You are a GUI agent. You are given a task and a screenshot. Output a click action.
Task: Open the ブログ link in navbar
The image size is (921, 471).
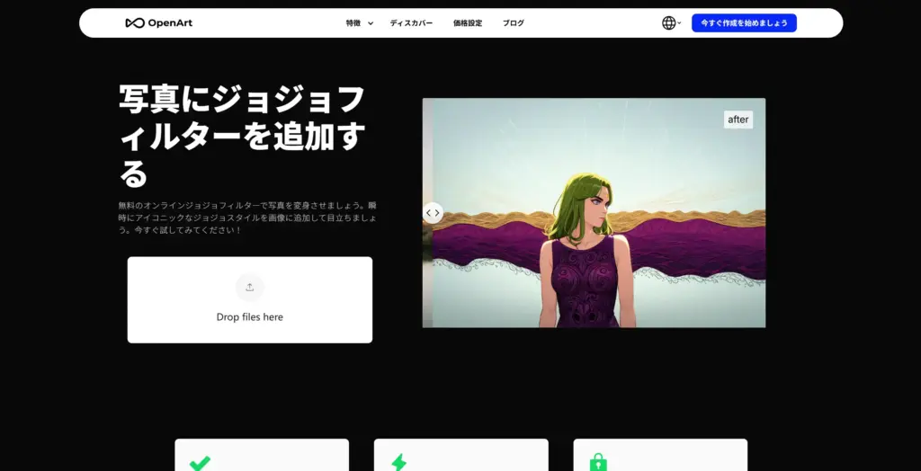(514, 22)
